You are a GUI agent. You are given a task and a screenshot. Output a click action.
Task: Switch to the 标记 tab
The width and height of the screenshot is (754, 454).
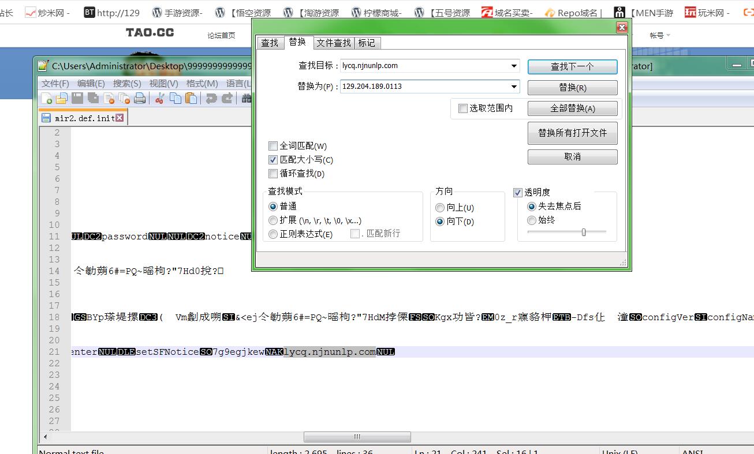pyautogui.click(x=367, y=43)
